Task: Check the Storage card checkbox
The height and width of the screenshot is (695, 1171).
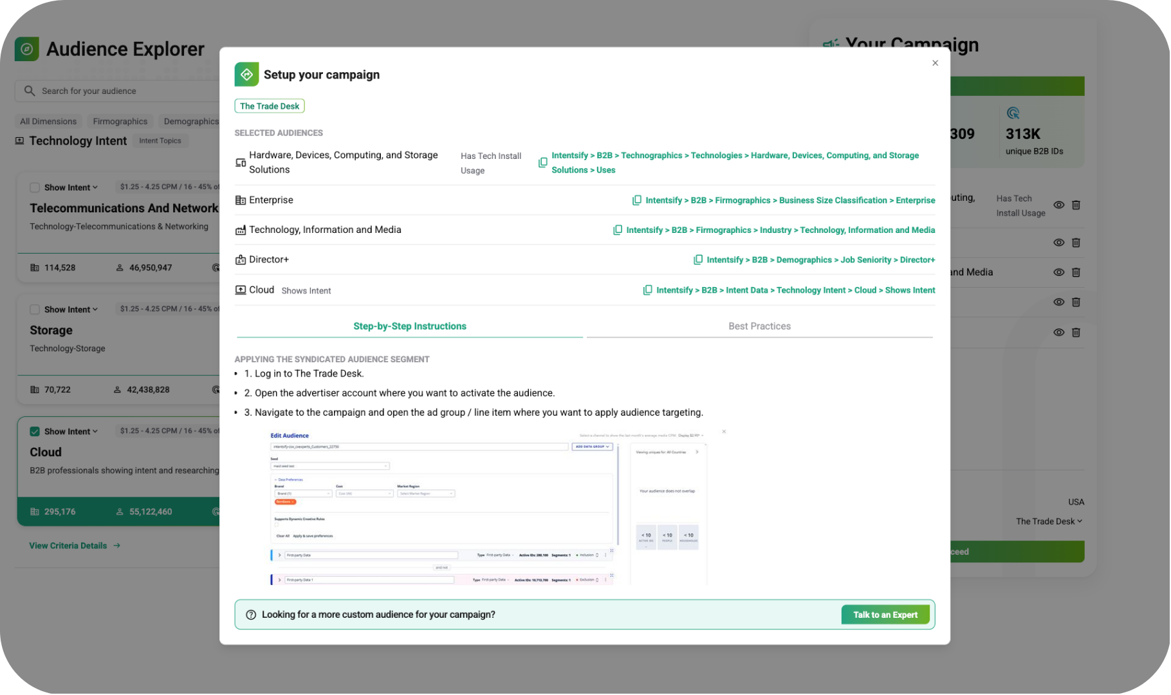Action: click(x=35, y=310)
